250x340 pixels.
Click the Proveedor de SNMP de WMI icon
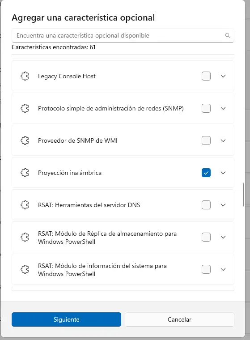pyautogui.click(x=25, y=140)
